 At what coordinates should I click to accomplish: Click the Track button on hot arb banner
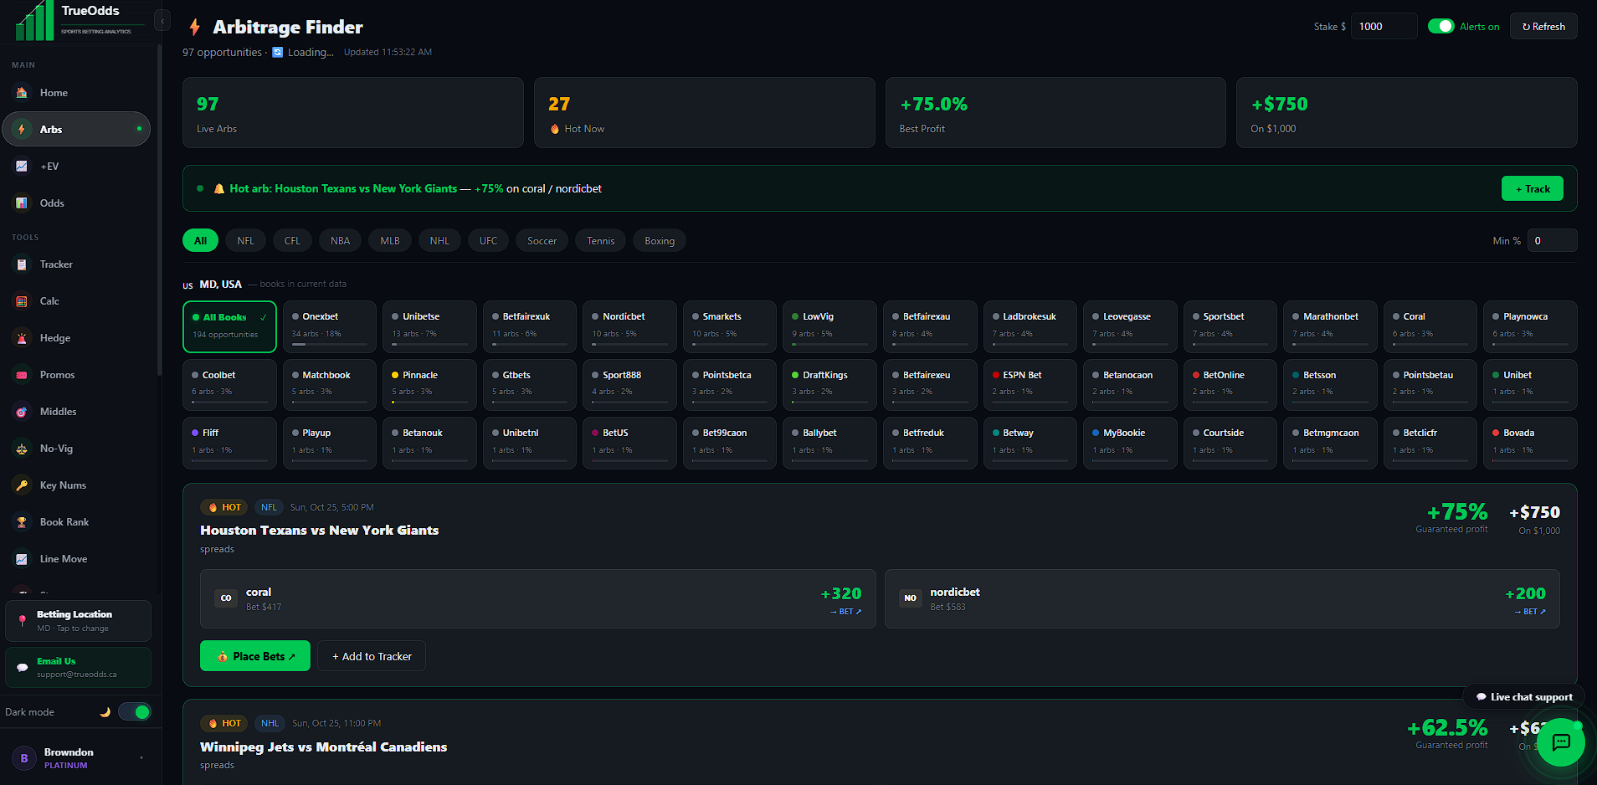(x=1533, y=189)
